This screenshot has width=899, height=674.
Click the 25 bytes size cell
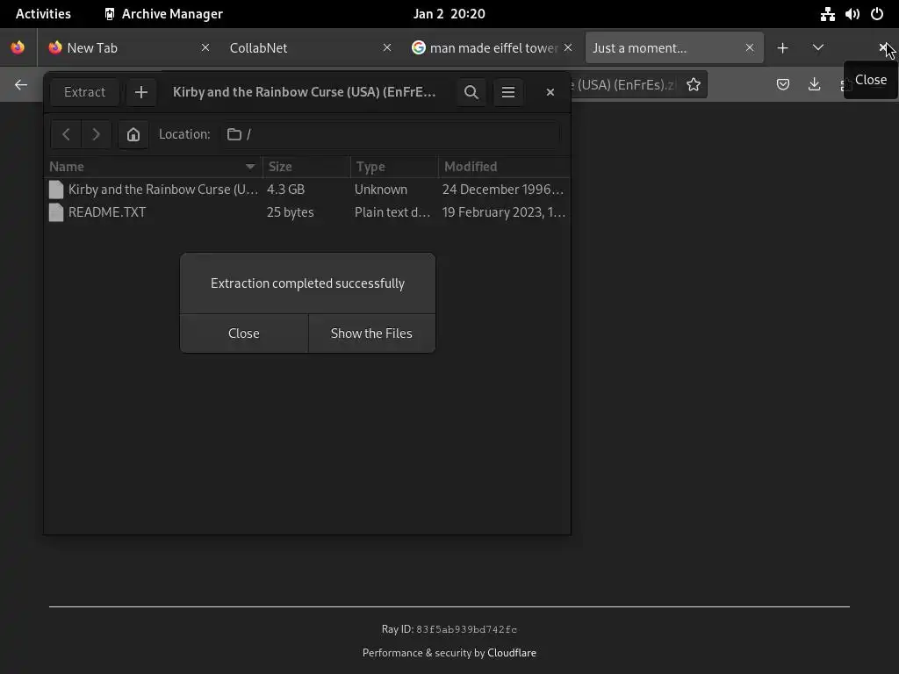tap(290, 212)
